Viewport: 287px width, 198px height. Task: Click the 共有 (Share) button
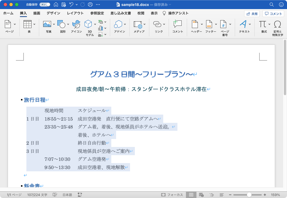click(252, 14)
